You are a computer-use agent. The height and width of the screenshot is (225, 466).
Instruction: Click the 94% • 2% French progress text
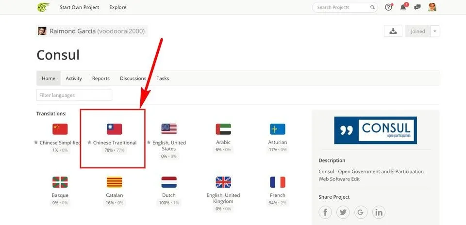278,203
